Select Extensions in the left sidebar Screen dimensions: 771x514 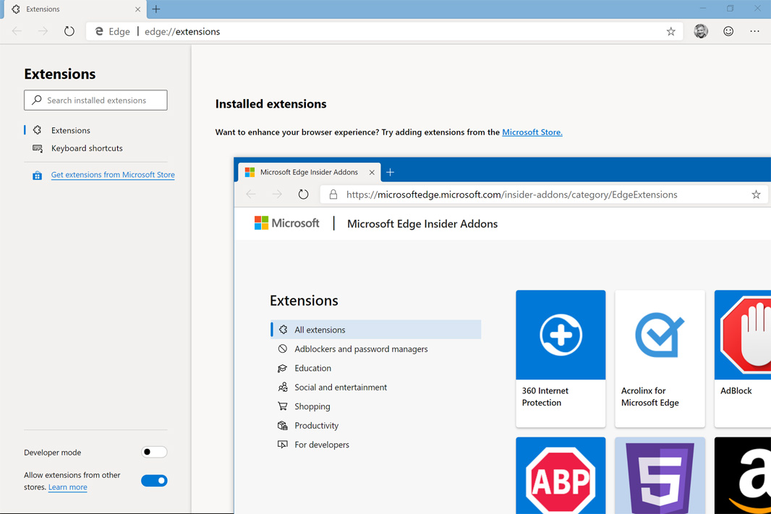[71, 130]
